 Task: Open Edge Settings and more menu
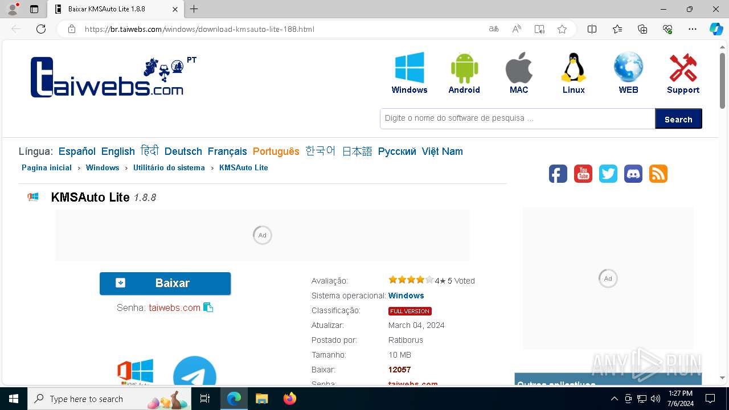click(x=693, y=29)
